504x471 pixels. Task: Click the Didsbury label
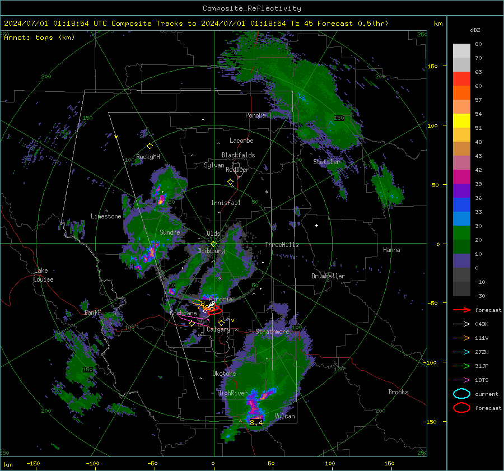(x=212, y=251)
